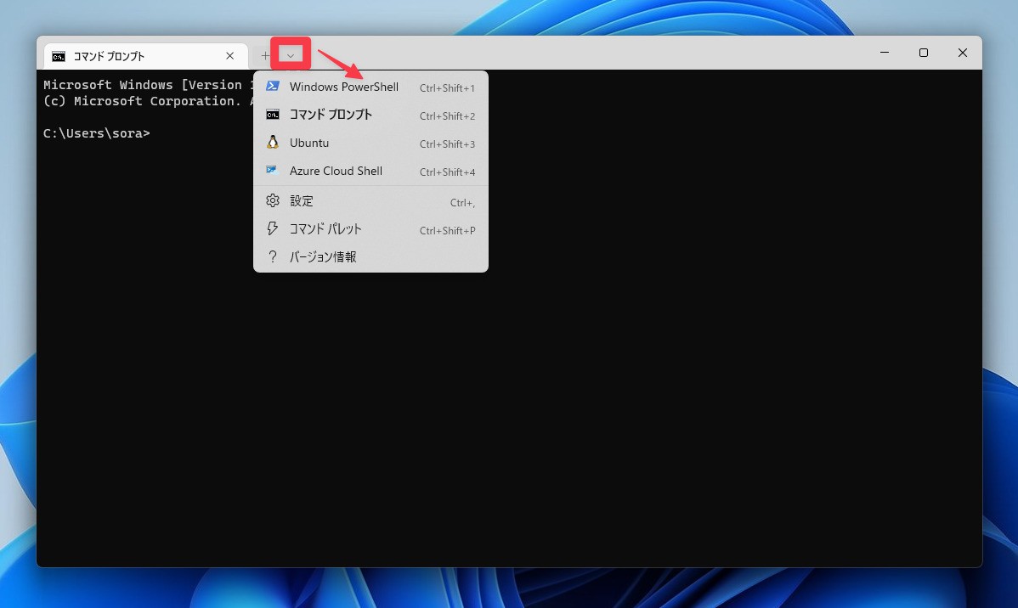Open バージョン情報 menu item

click(x=370, y=257)
